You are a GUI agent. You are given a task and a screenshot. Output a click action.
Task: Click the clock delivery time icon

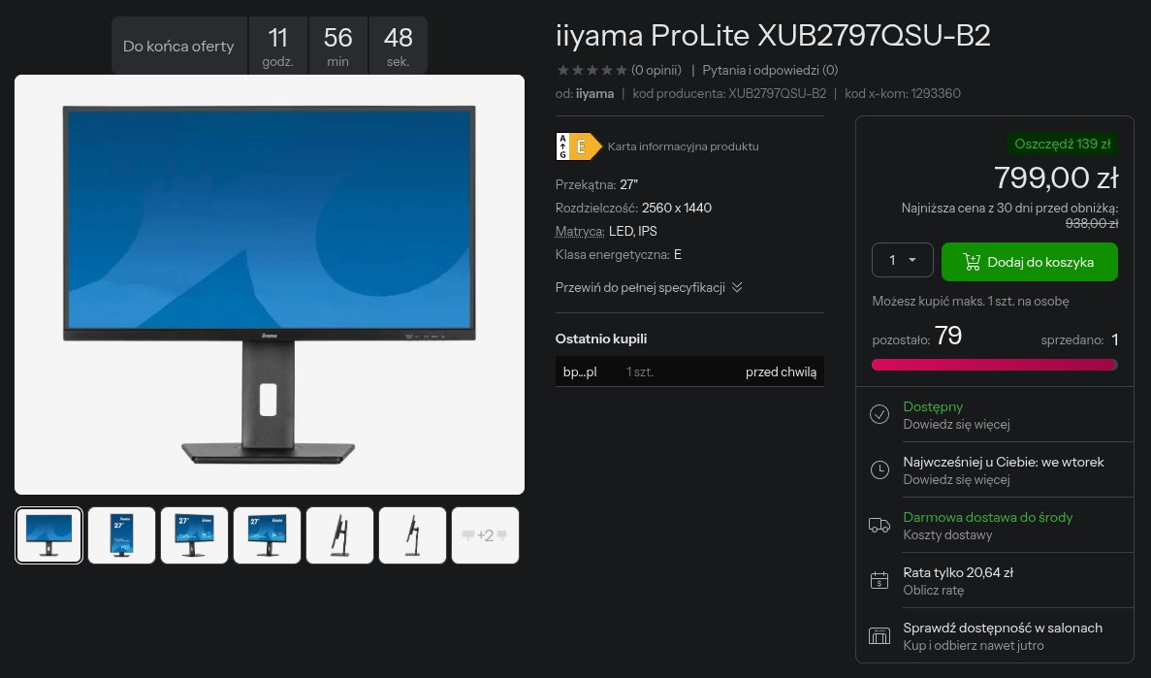tap(879, 470)
